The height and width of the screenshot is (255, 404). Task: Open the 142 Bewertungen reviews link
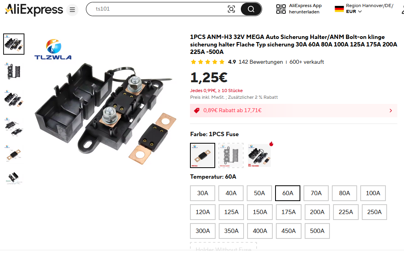click(x=261, y=62)
